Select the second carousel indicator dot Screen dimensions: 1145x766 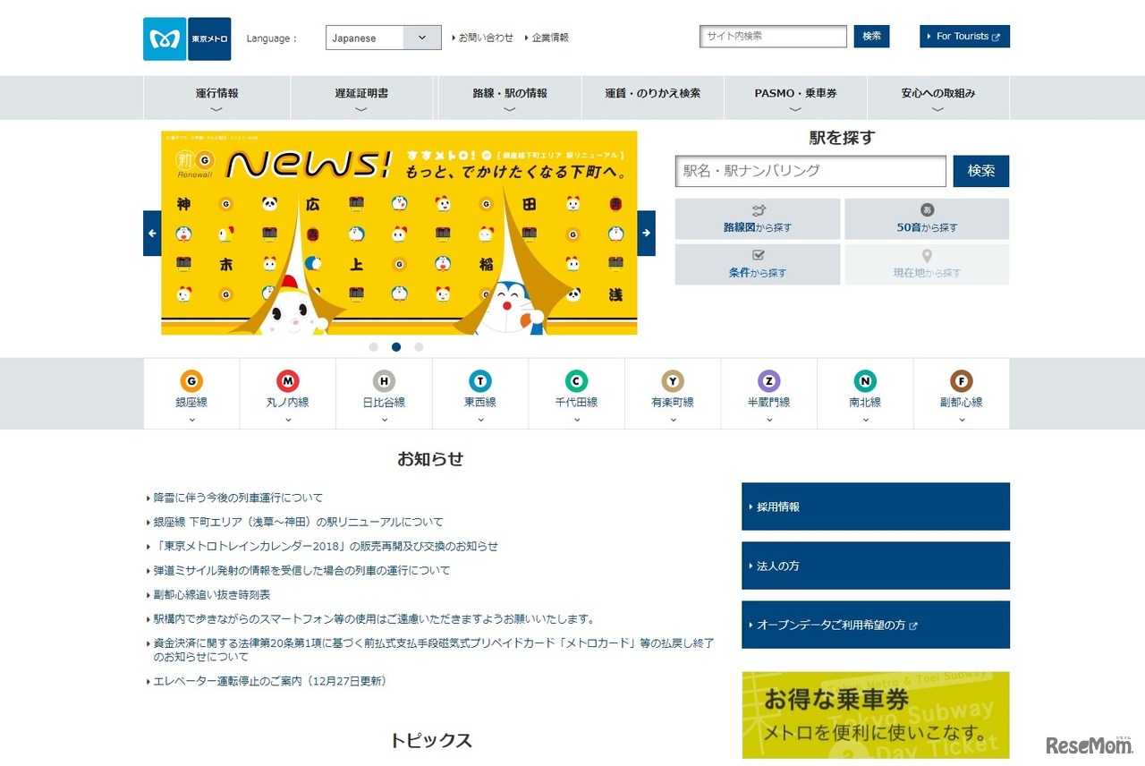[x=396, y=347]
